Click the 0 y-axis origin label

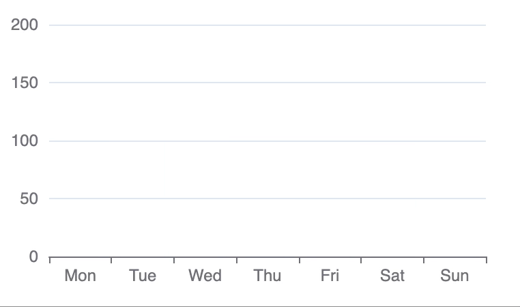pyautogui.click(x=33, y=257)
